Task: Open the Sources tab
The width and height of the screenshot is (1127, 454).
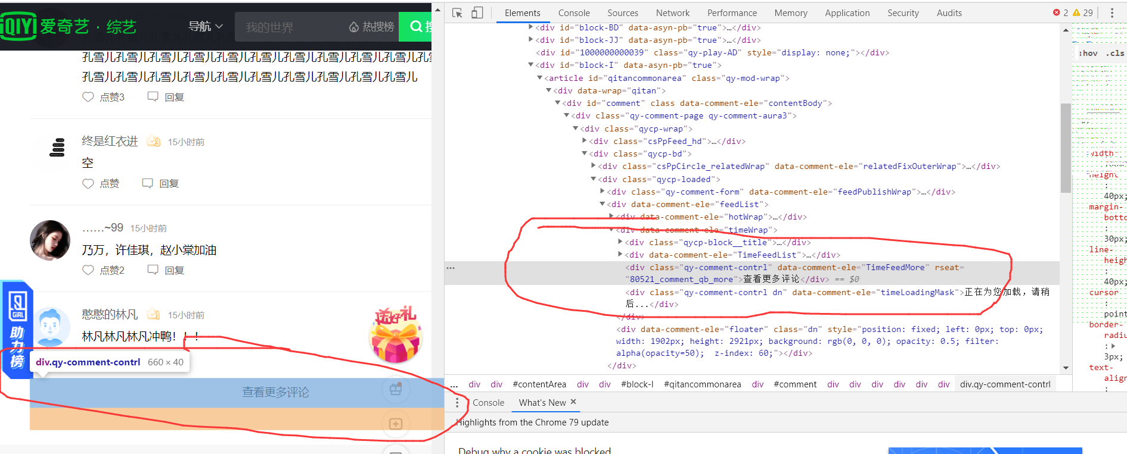Action: (623, 12)
